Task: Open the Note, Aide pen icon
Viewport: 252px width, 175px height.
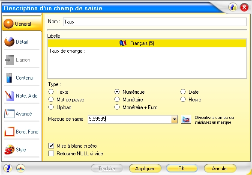Action: click(x=9, y=96)
